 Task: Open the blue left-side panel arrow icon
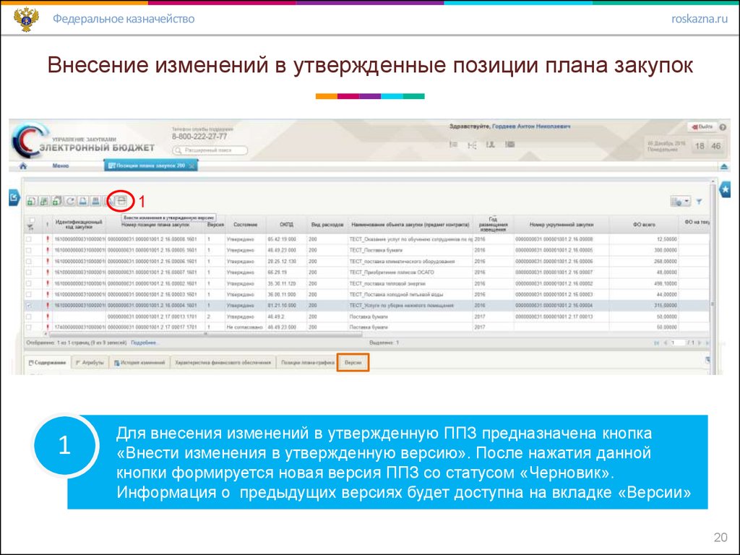click(x=14, y=197)
